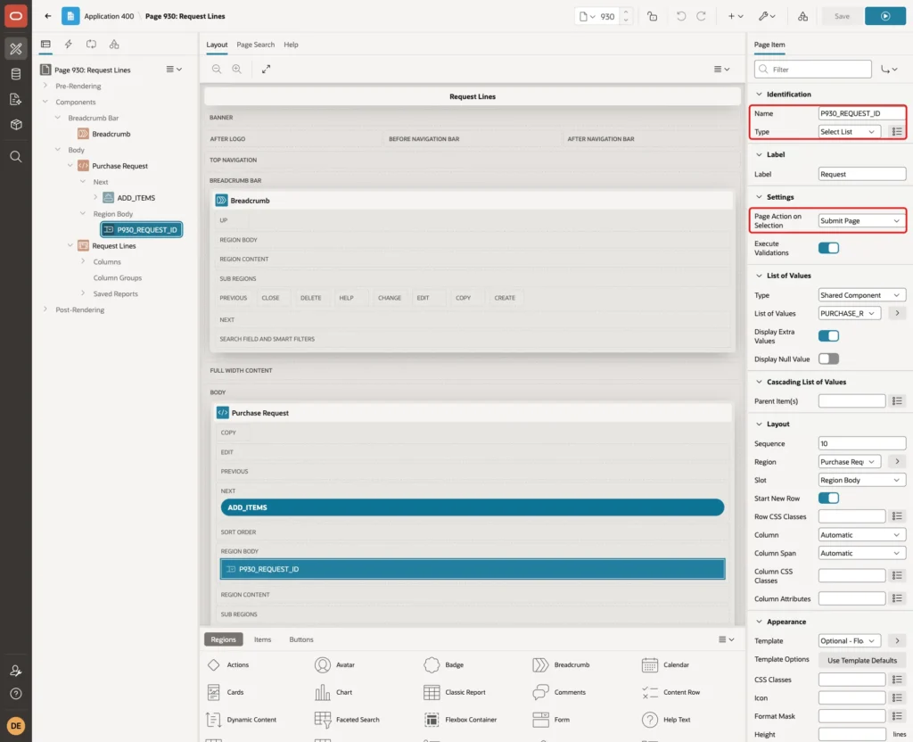Open Shared Components from the top toolbar
Image resolution: width=913 pixels, height=742 pixels.
(802, 16)
